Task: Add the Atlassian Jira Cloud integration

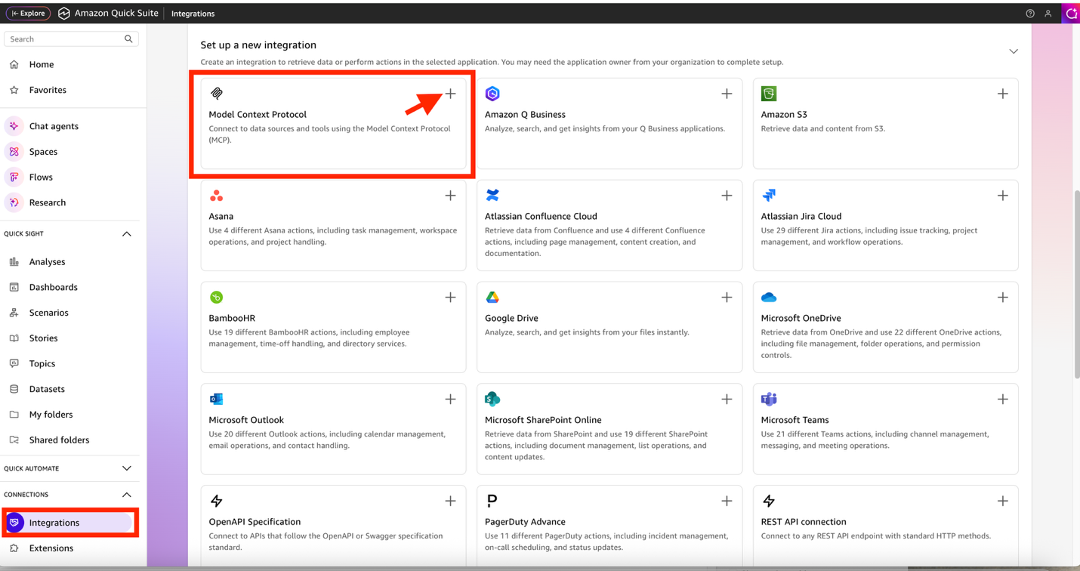Action: (x=1002, y=196)
